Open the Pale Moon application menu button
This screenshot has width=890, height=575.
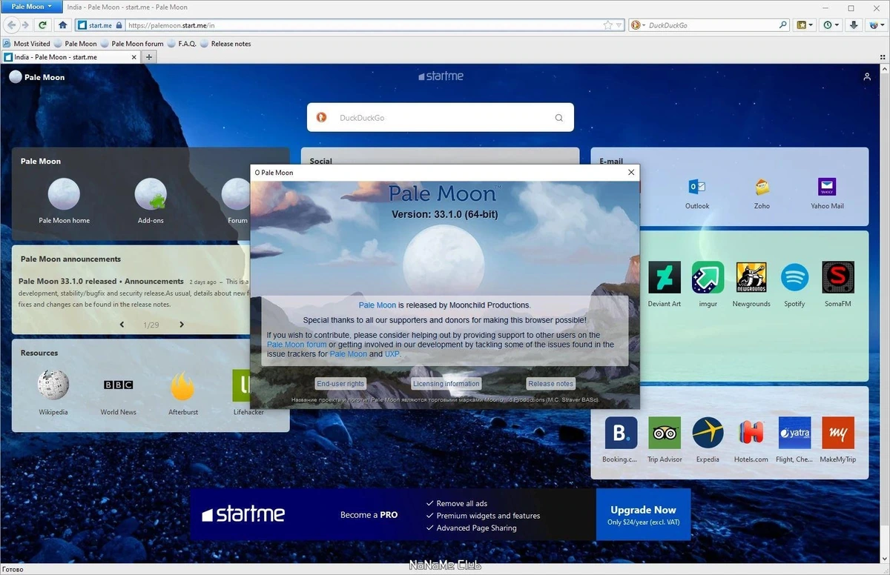[x=31, y=7]
